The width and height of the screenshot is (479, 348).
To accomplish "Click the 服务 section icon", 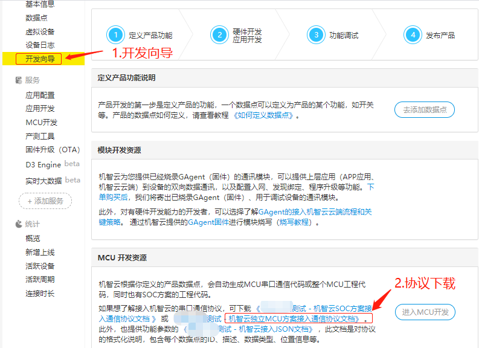I will click(x=19, y=80).
